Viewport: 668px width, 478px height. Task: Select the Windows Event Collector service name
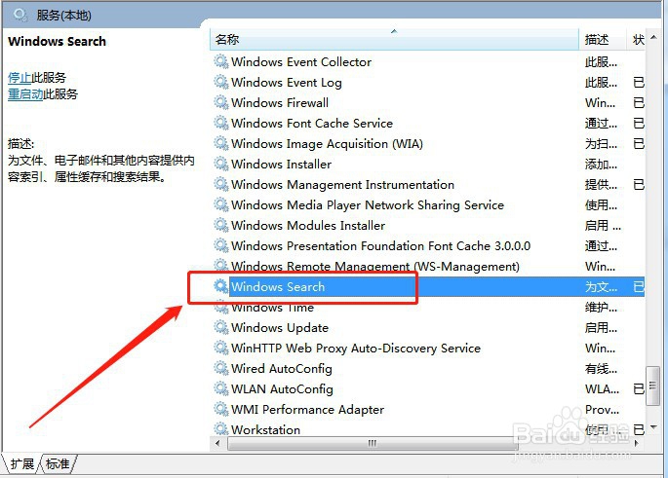tap(301, 62)
